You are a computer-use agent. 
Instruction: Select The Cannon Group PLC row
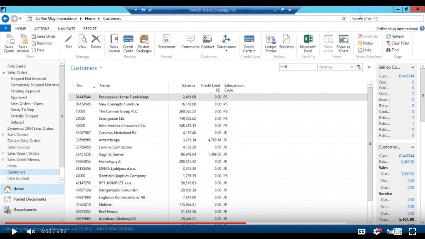coord(218,111)
